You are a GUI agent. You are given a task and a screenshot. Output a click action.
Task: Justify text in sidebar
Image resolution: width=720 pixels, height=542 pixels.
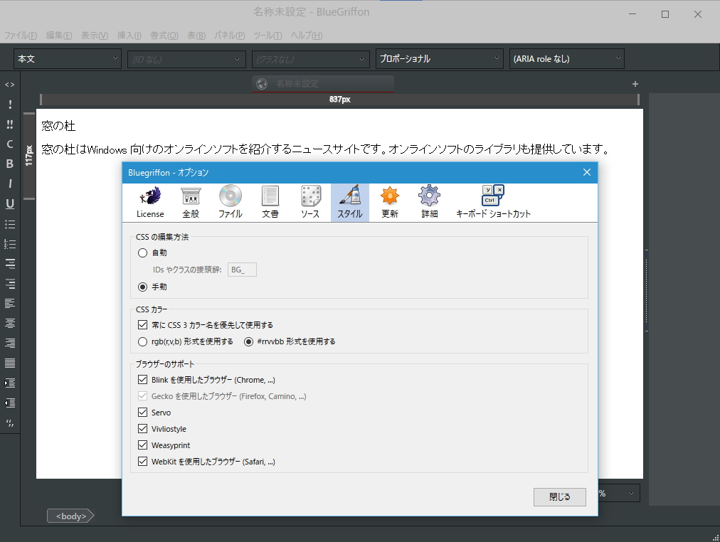tap(10, 363)
